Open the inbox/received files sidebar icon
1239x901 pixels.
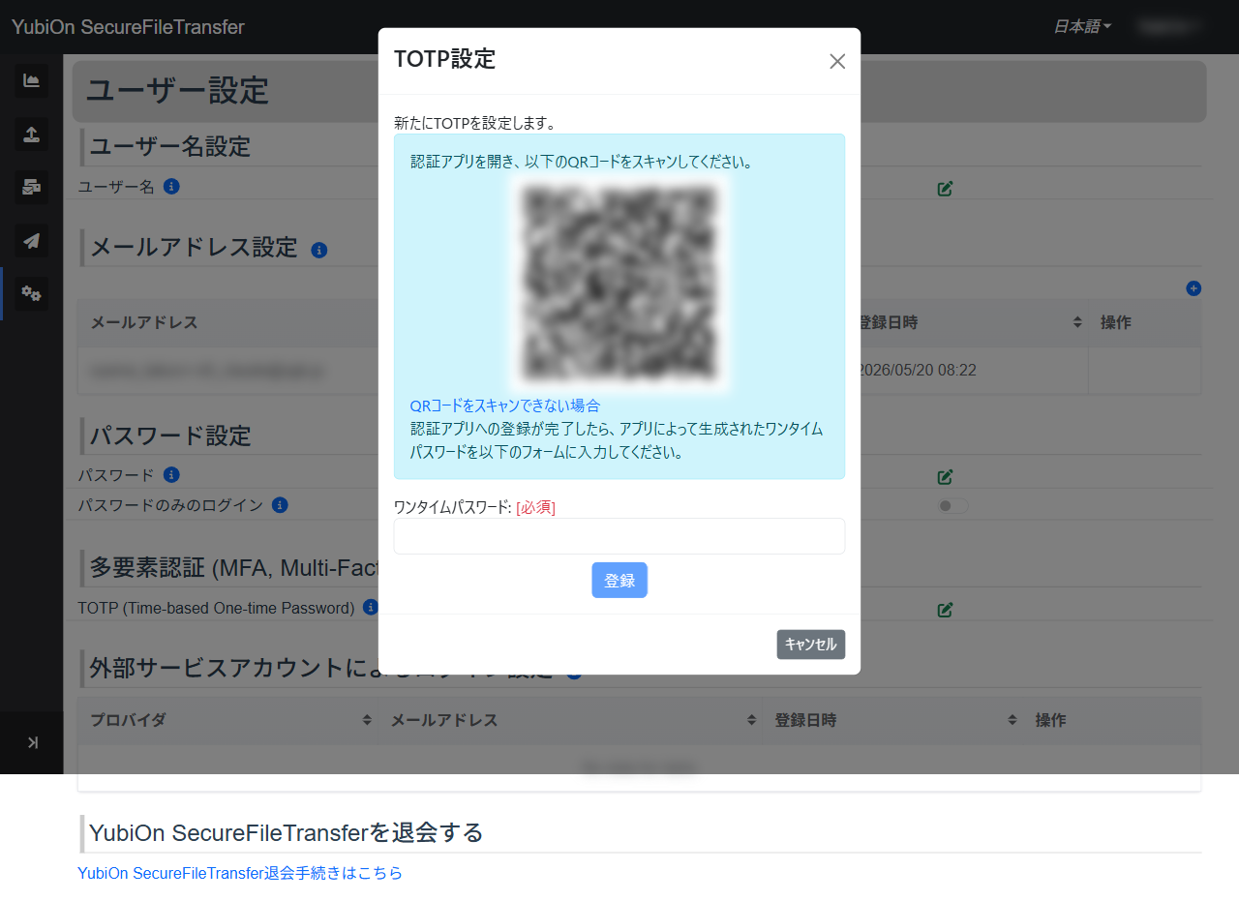tap(31, 187)
